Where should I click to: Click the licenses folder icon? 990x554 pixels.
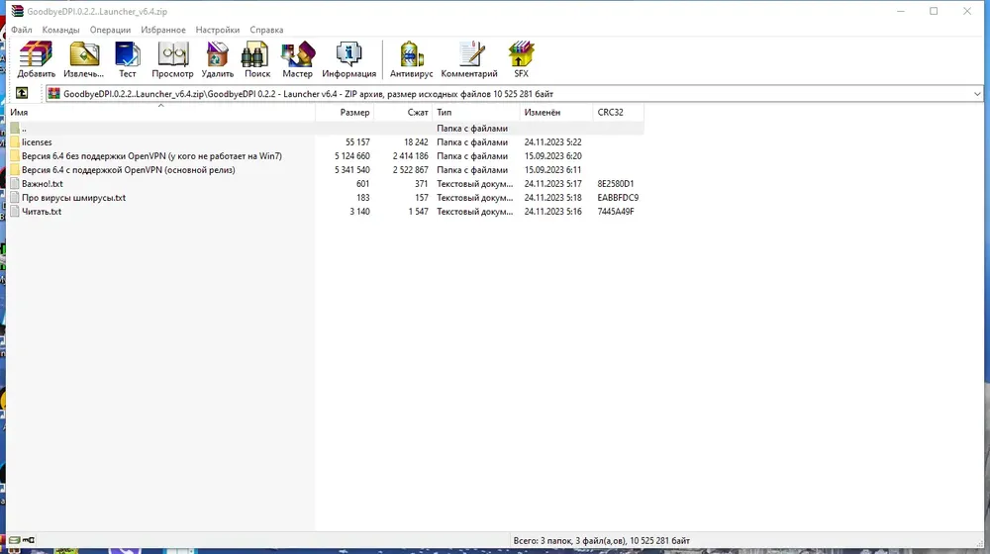15,142
